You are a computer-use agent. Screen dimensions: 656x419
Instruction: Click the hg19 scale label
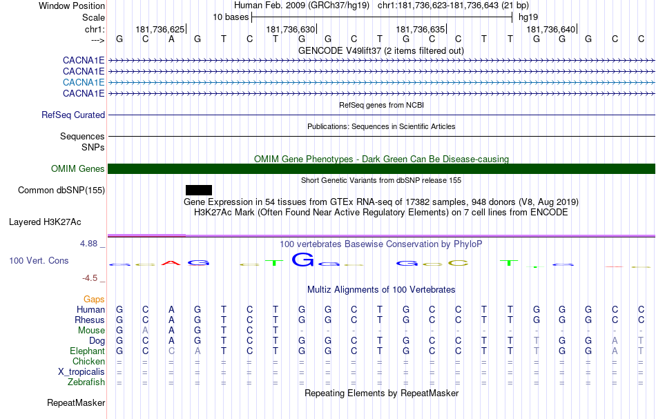tap(528, 17)
